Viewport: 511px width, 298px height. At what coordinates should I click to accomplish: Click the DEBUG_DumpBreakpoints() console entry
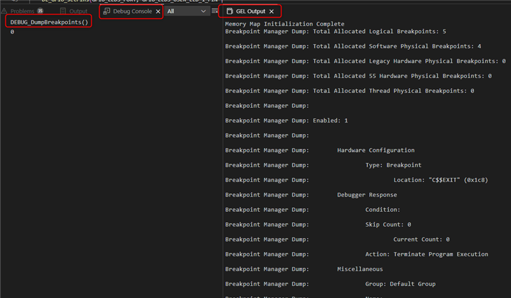tap(49, 22)
